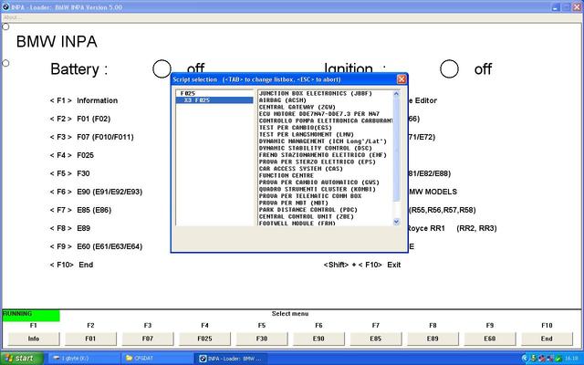This screenshot has width=584, height=365.
Task: Click the F10 End button
Action: [547, 339]
